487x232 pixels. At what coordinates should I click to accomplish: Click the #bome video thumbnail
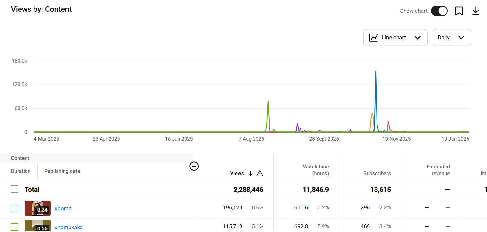coord(38,208)
